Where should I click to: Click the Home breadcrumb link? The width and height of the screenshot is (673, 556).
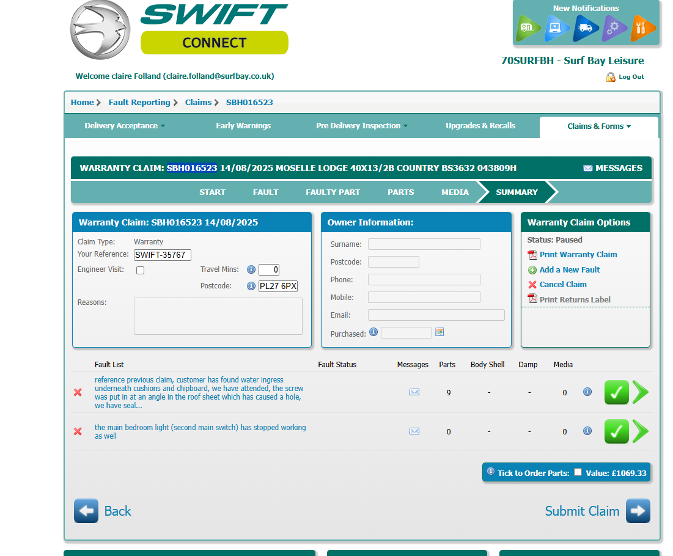(82, 102)
